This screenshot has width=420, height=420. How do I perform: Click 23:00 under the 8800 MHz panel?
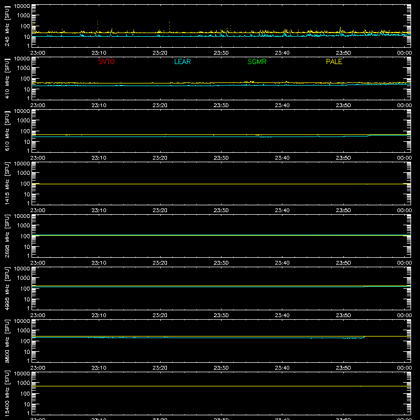(x=37, y=368)
